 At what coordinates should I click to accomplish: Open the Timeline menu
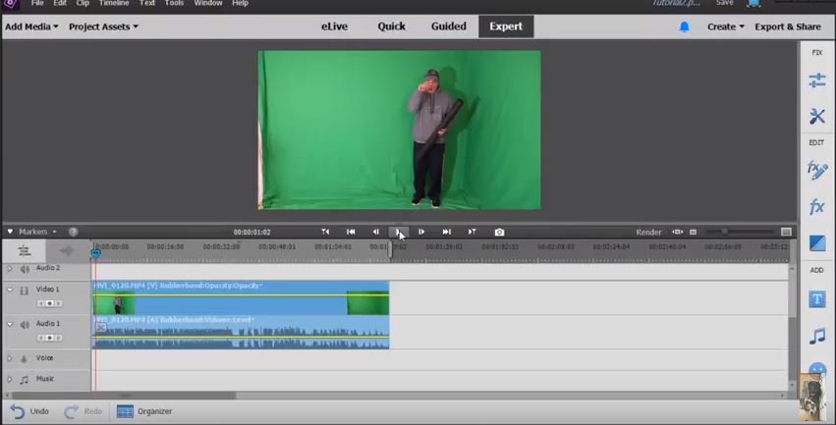coord(114,3)
